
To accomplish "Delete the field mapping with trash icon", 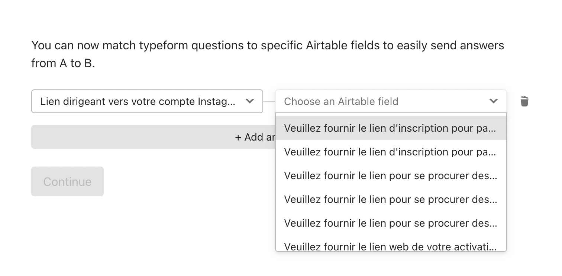I will point(524,101).
